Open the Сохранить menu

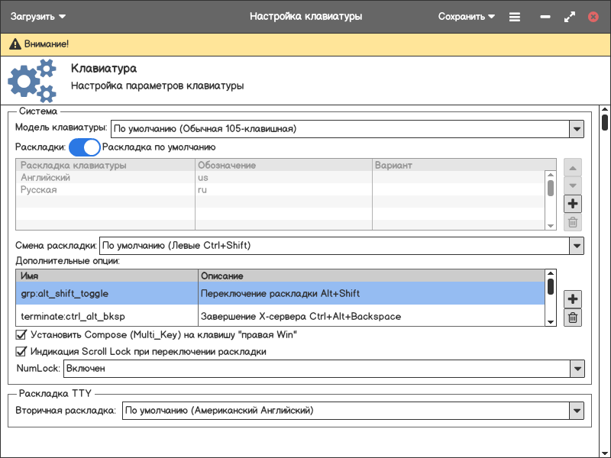pos(466,17)
